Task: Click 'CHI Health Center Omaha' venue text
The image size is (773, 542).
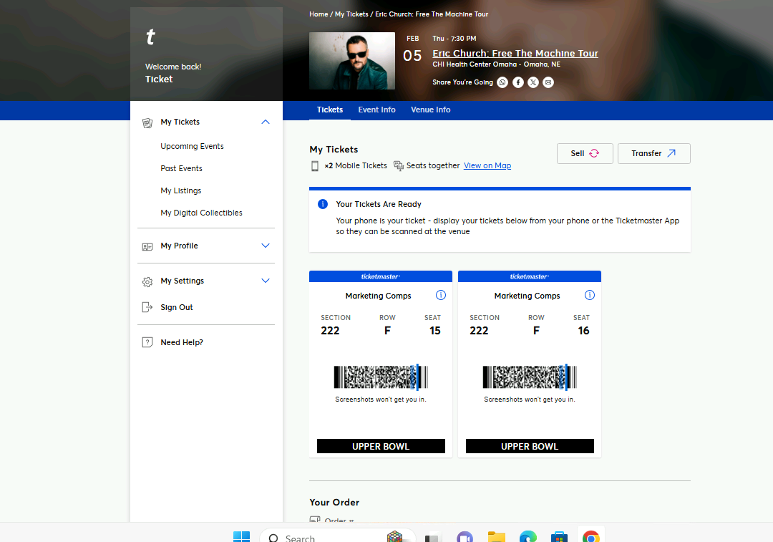Action: (475, 64)
